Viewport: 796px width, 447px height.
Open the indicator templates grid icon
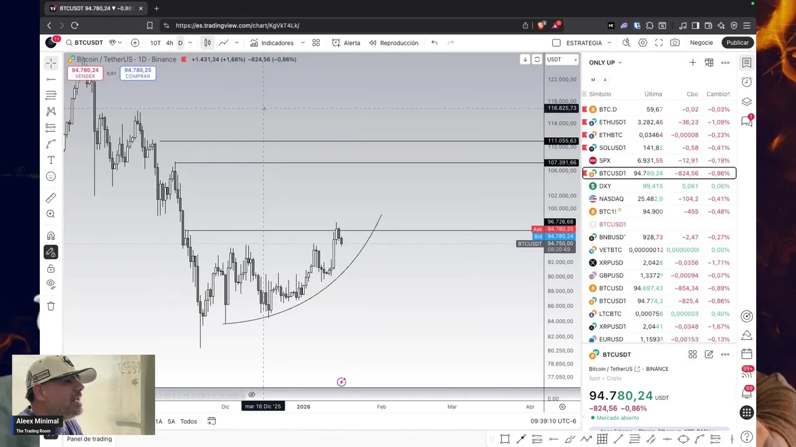(316, 43)
